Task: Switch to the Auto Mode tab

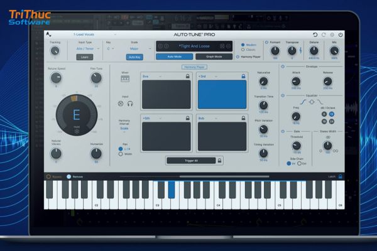Action: pos(174,56)
